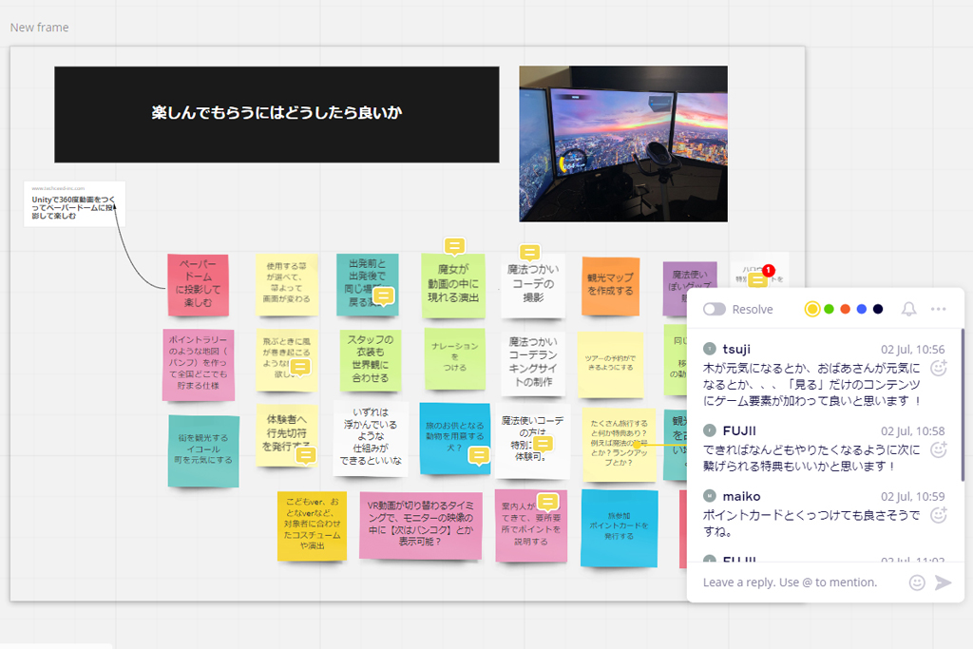
Task: Click the '02 Jul, 10:56' timestamp
Action: click(913, 350)
